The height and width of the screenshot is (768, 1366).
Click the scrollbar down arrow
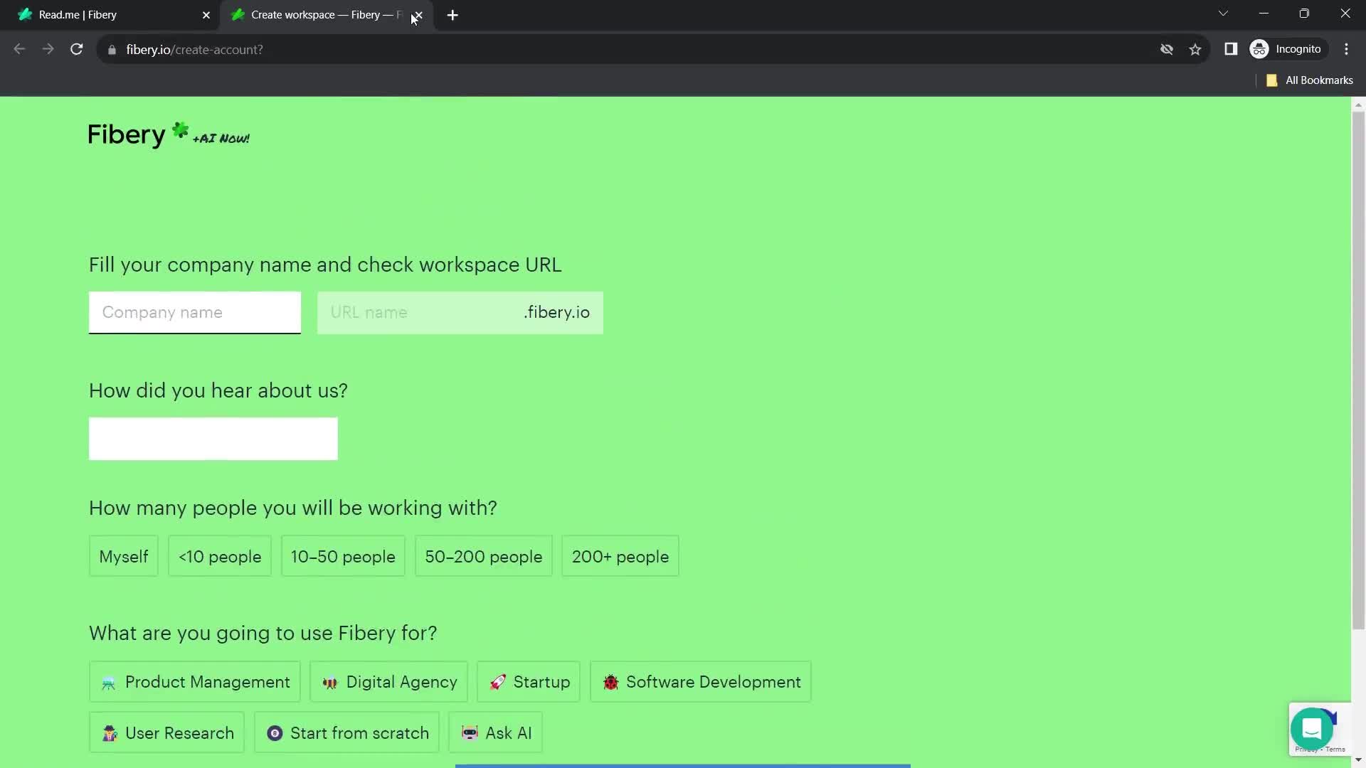[1358, 761]
